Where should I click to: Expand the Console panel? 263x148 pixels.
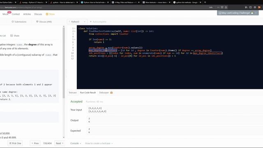(x=76, y=143)
